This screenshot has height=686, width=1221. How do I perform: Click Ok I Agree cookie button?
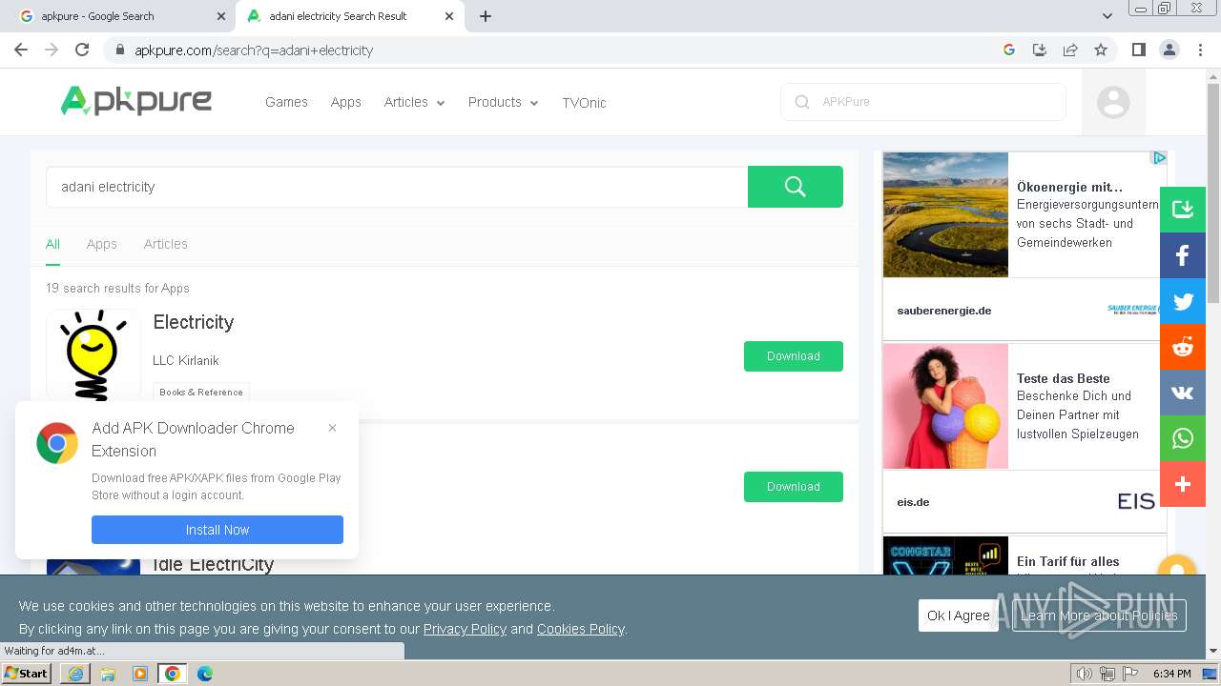coord(959,615)
